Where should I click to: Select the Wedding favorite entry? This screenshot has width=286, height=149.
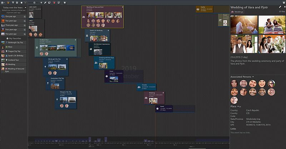click(x=14, y=65)
